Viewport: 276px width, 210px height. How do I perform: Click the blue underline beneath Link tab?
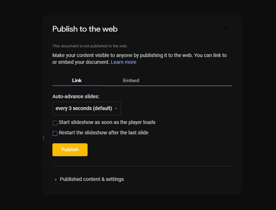click(77, 86)
